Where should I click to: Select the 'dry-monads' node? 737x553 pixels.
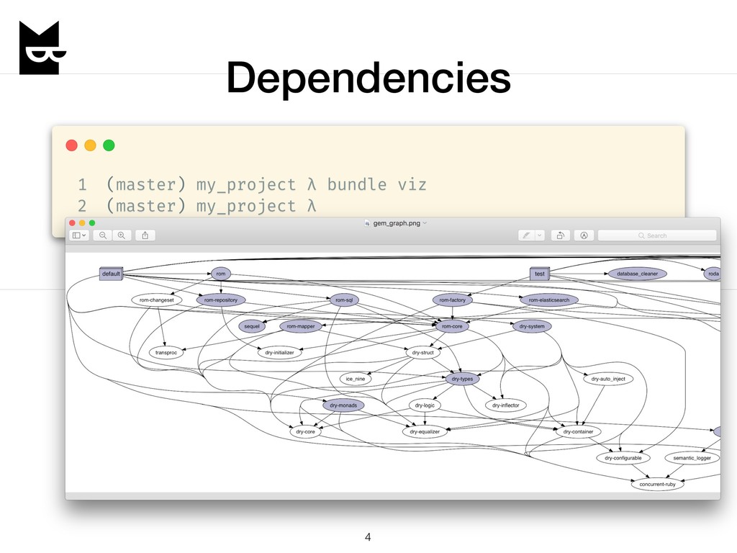click(343, 405)
